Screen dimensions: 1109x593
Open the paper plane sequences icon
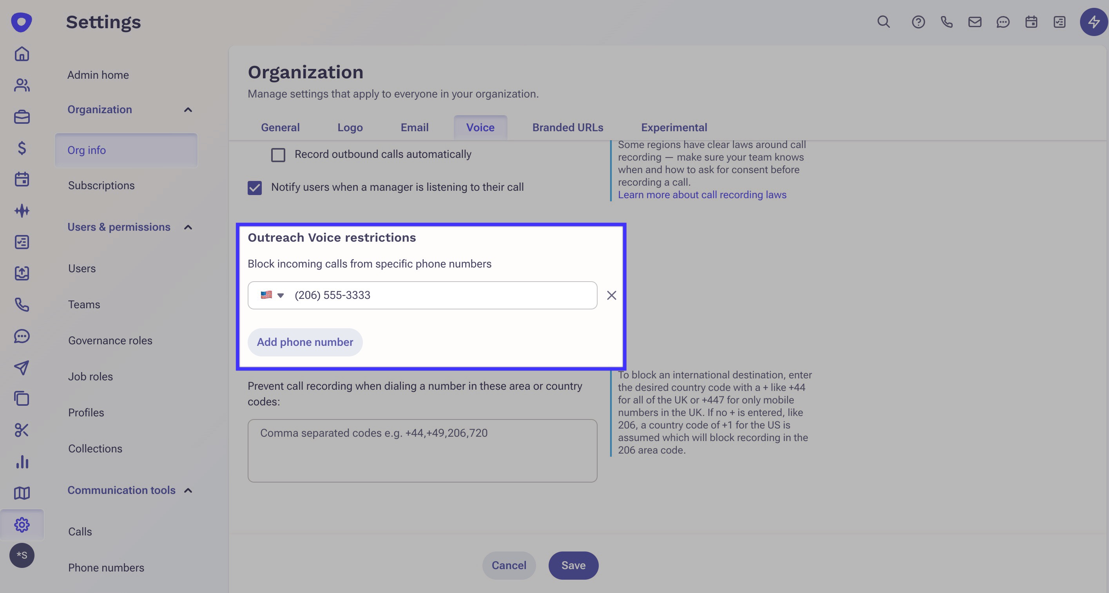pos(22,367)
